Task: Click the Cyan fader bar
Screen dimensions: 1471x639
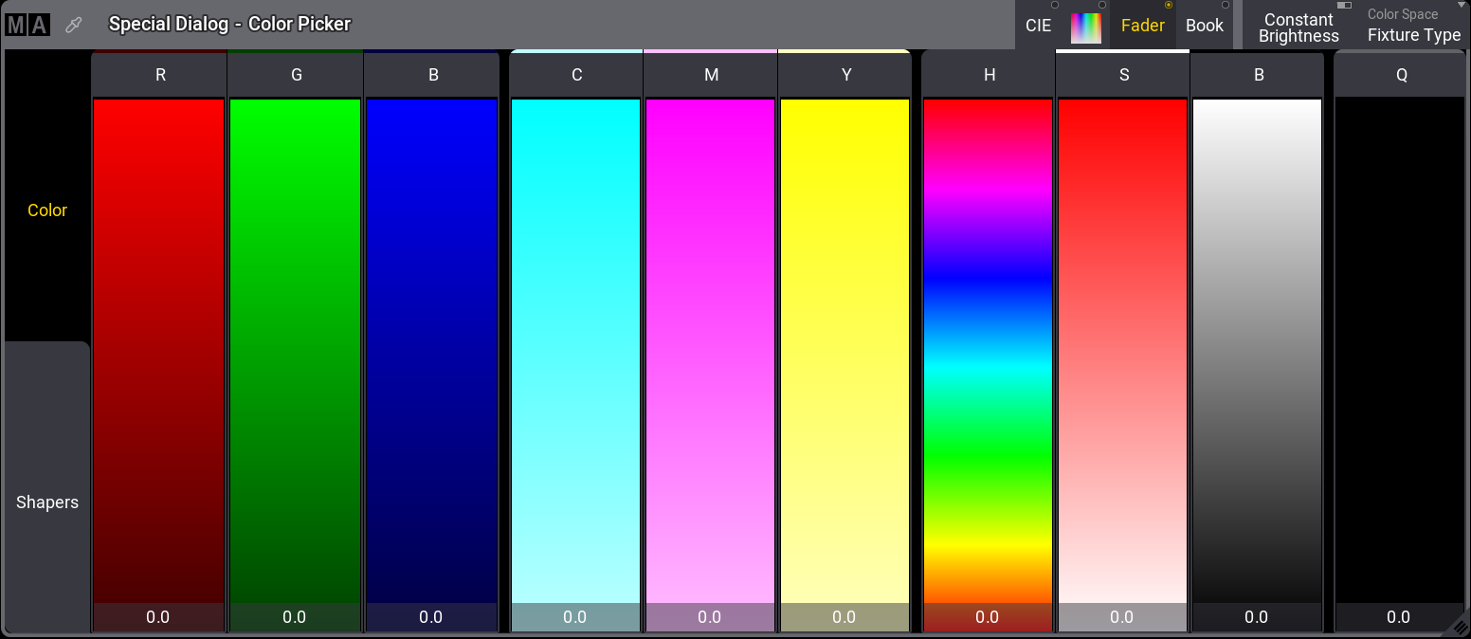Action: 575,351
